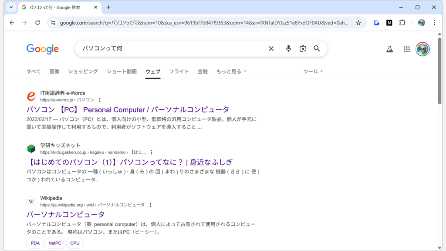
Task: Open options menu for Wikipedia result
Action: (150, 205)
